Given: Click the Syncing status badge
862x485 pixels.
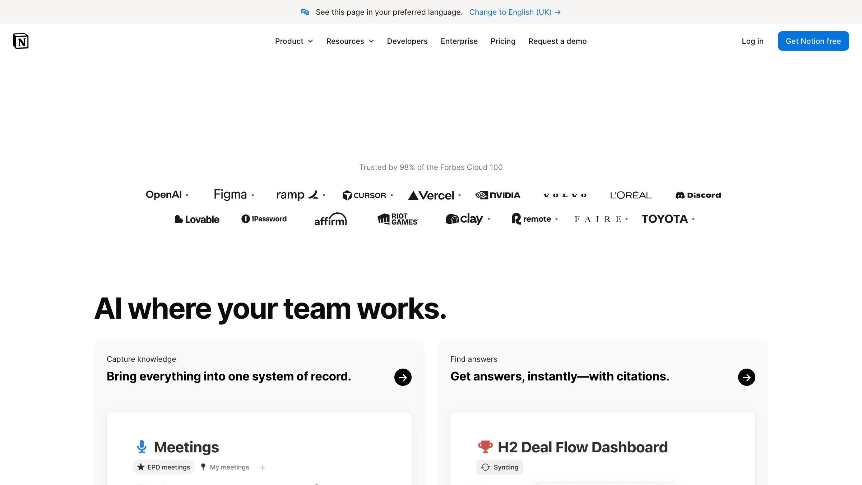Looking at the screenshot, I should pyautogui.click(x=500, y=467).
